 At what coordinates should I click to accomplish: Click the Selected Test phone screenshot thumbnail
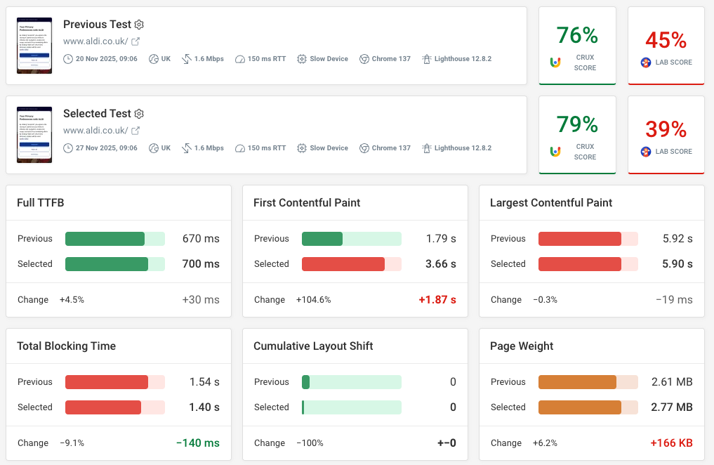pos(34,135)
